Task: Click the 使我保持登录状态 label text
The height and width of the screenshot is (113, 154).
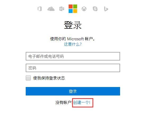Action: tap(49, 78)
